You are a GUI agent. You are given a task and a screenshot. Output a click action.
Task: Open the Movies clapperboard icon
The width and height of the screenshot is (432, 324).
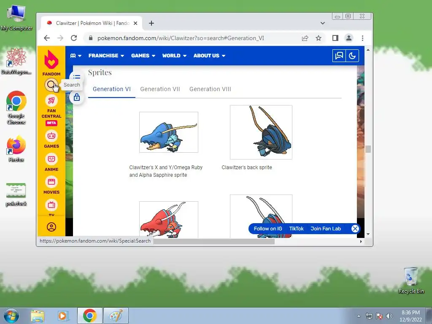pyautogui.click(x=51, y=182)
